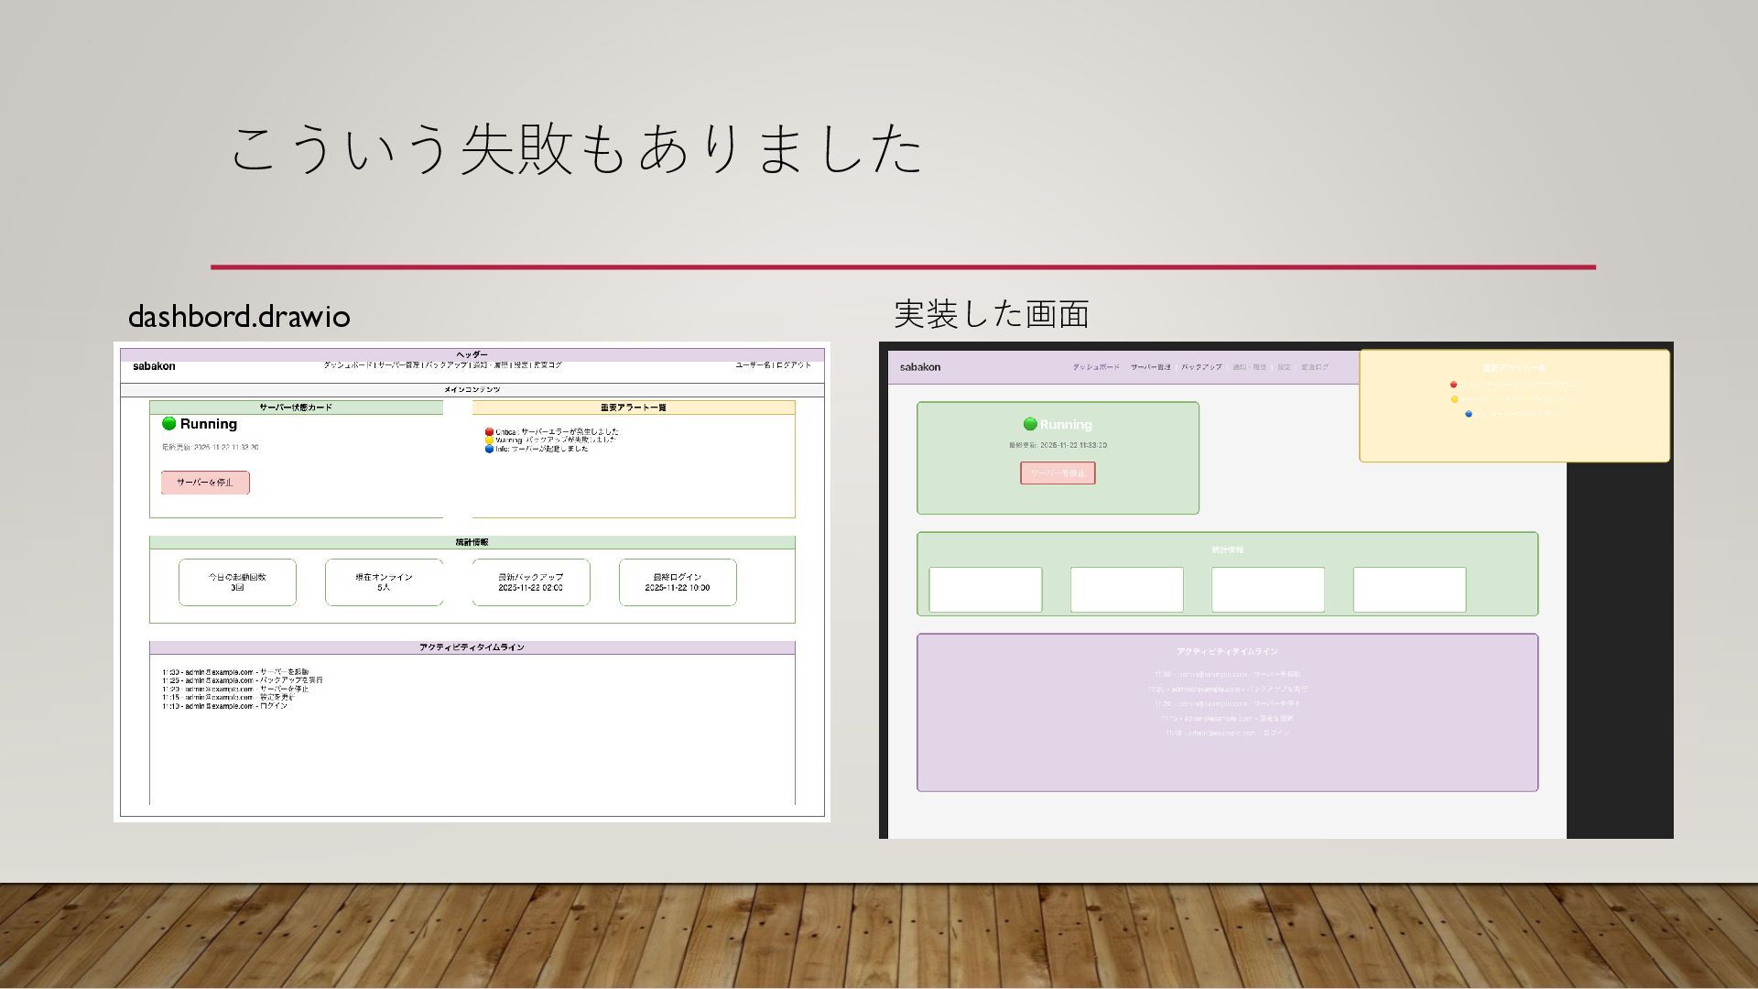
Task: Click 最終ログイン stat card in mockup
Action: pos(678,582)
